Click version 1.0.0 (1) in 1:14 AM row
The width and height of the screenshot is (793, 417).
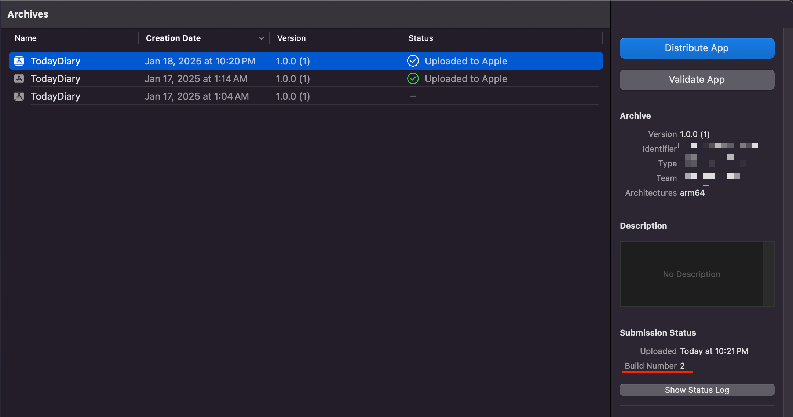click(293, 79)
